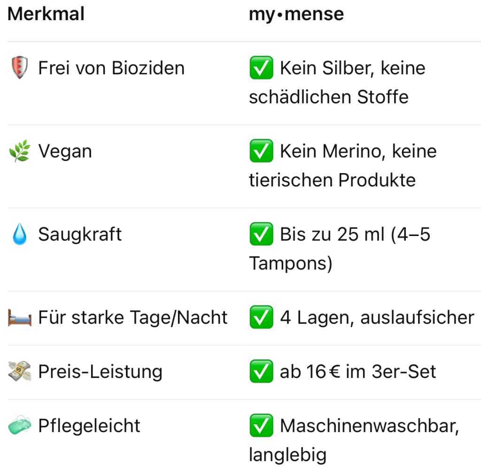Click the Saugkraft feature label

click(80, 235)
